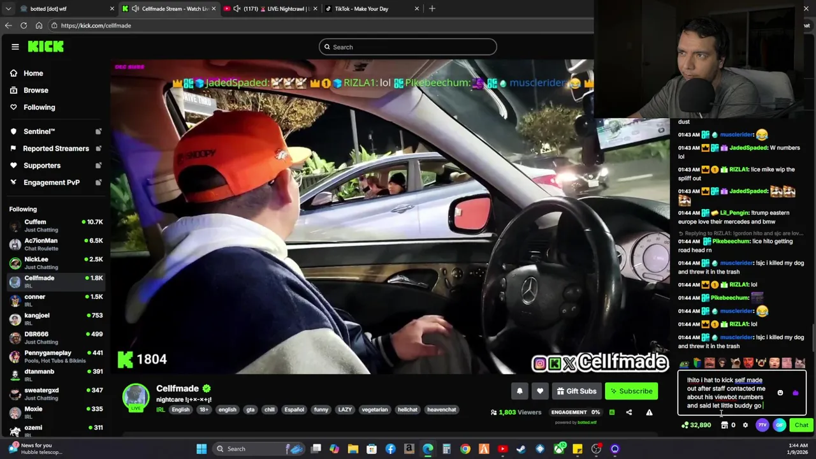816x459 pixels.
Task: Toggle lock next to Engagement PvP
Action: (x=98, y=182)
